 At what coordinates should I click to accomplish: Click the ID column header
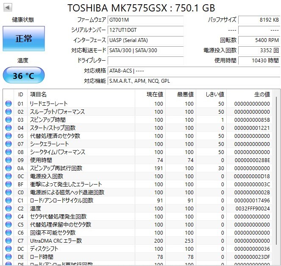click(21, 94)
